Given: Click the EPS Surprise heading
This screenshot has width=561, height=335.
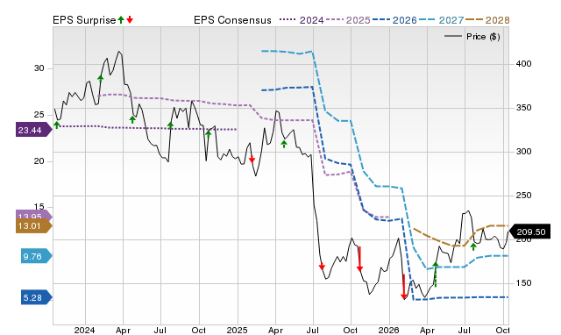Looking at the screenshot, I should [x=84, y=20].
